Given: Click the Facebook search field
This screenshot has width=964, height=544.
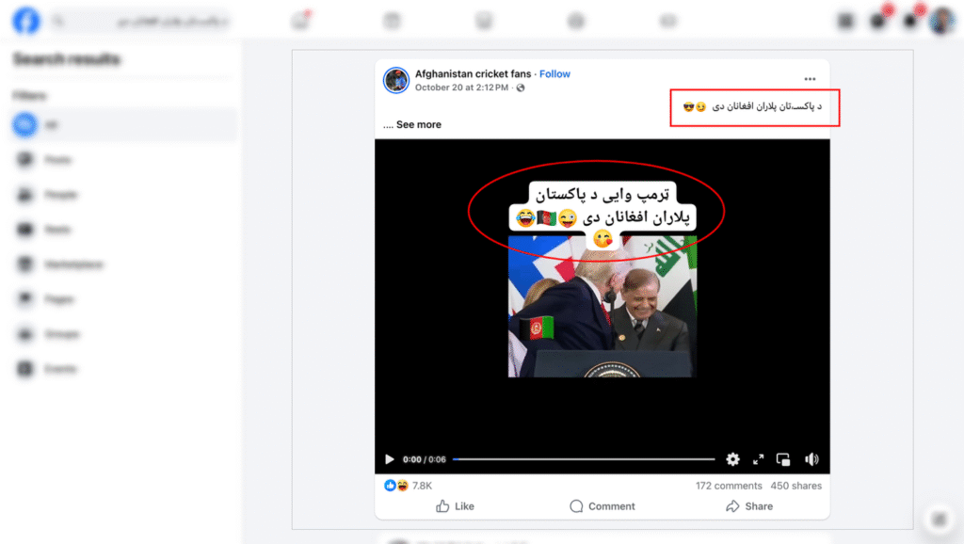Looking at the screenshot, I should [x=140, y=22].
